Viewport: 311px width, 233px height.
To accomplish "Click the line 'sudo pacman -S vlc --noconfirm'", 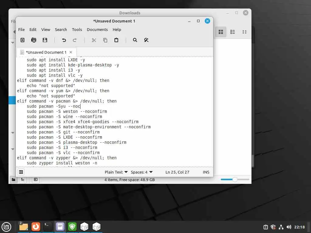I will (63, 153).
